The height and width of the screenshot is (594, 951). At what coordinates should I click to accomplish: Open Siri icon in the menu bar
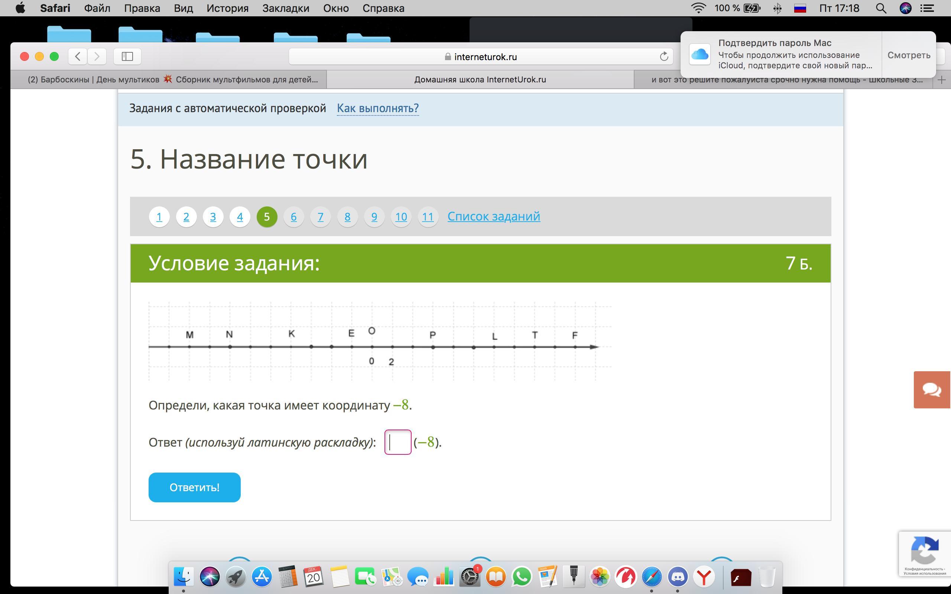905,8
